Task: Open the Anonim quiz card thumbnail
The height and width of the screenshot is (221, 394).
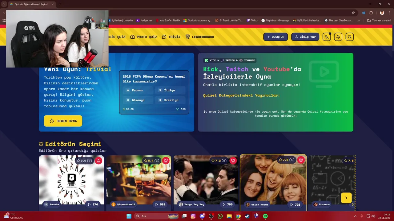Action: click(x=71, y=180)
